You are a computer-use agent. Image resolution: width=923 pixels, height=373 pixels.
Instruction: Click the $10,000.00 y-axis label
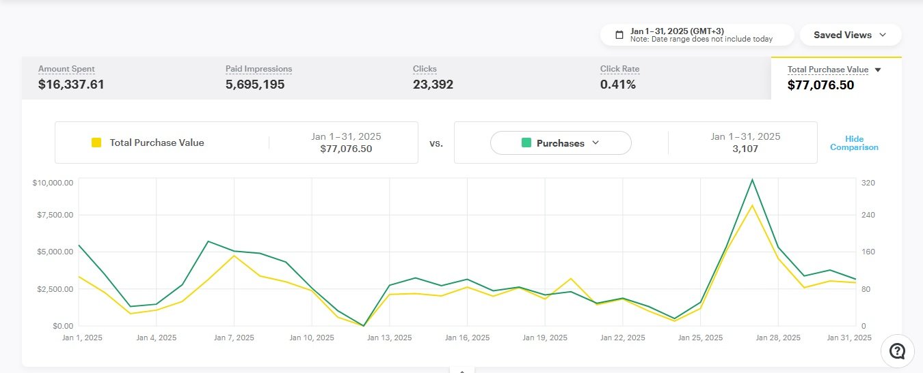[53, 183]
